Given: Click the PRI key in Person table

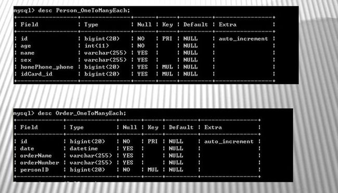Looking at the screenshot, I should coord(167,39).
